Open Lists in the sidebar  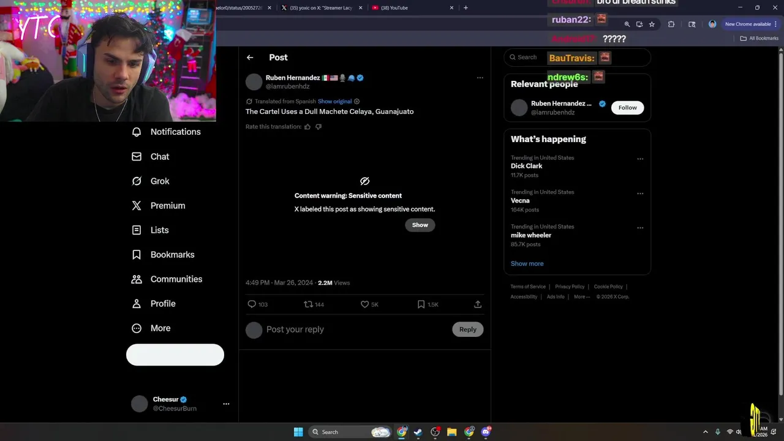click(151, 230)
